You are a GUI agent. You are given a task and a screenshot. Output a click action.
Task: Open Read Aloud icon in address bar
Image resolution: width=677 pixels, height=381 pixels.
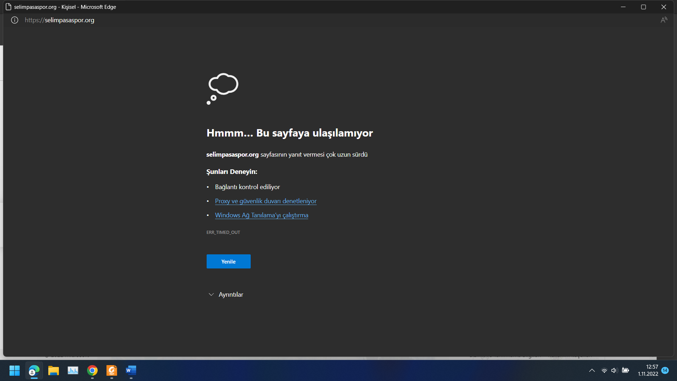[664, 20]
